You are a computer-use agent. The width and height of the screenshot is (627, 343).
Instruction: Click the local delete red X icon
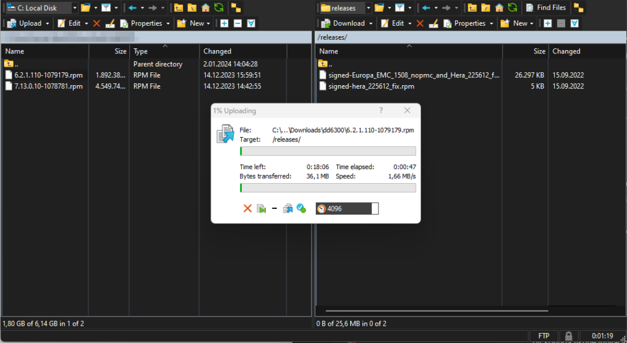pyautogui.click(x=96, y=23)
